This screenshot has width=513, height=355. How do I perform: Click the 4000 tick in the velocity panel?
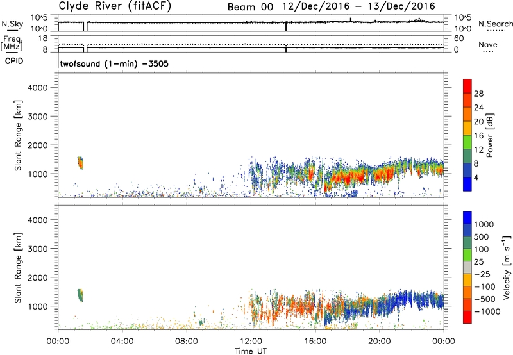(38, 220)
